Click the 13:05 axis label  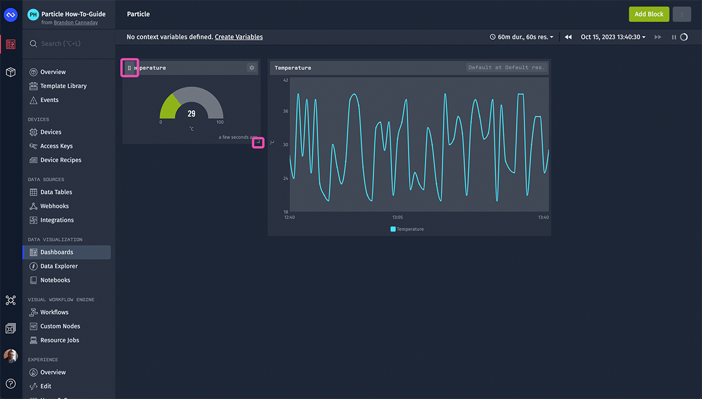398,218
